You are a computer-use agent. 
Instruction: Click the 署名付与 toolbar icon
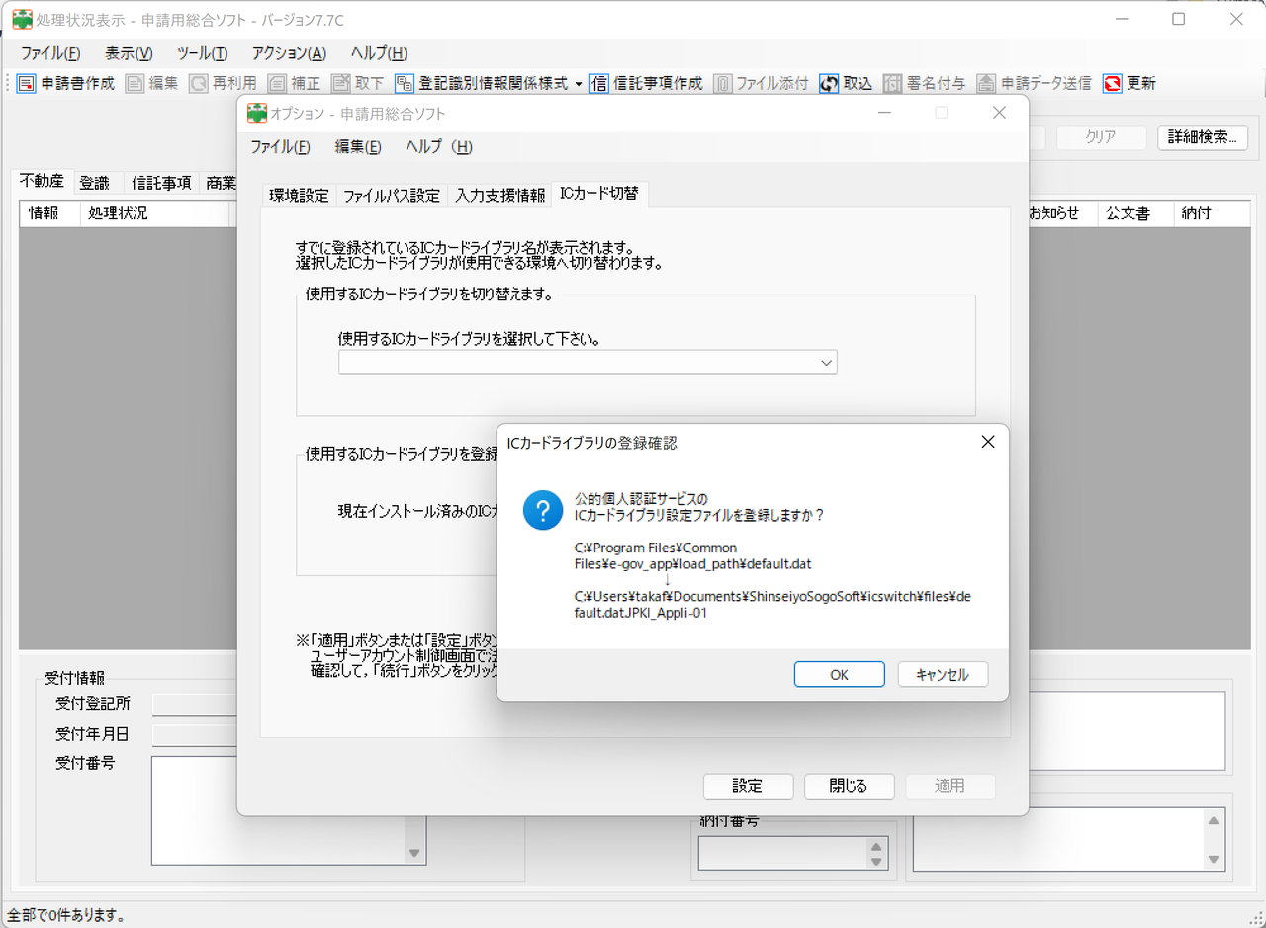pyautogui.click(x=893, y=84)
